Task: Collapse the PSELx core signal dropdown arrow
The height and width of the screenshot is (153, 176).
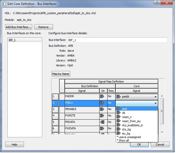Action: click(x=156, y=104)
